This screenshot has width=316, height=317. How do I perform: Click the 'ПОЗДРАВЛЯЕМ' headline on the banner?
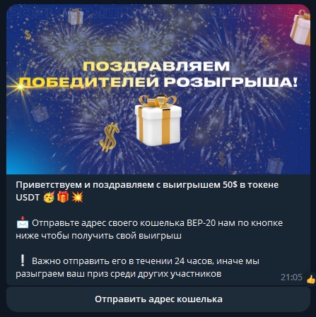[156, 66]
